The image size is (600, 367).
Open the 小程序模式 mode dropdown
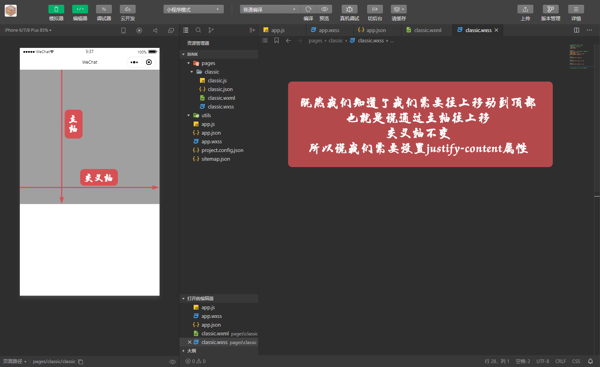click(x=193, y=9)
